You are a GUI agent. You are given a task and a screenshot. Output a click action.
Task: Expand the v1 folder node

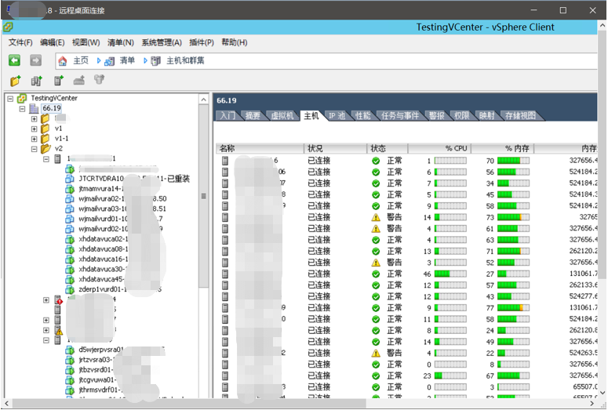point(35,129)
